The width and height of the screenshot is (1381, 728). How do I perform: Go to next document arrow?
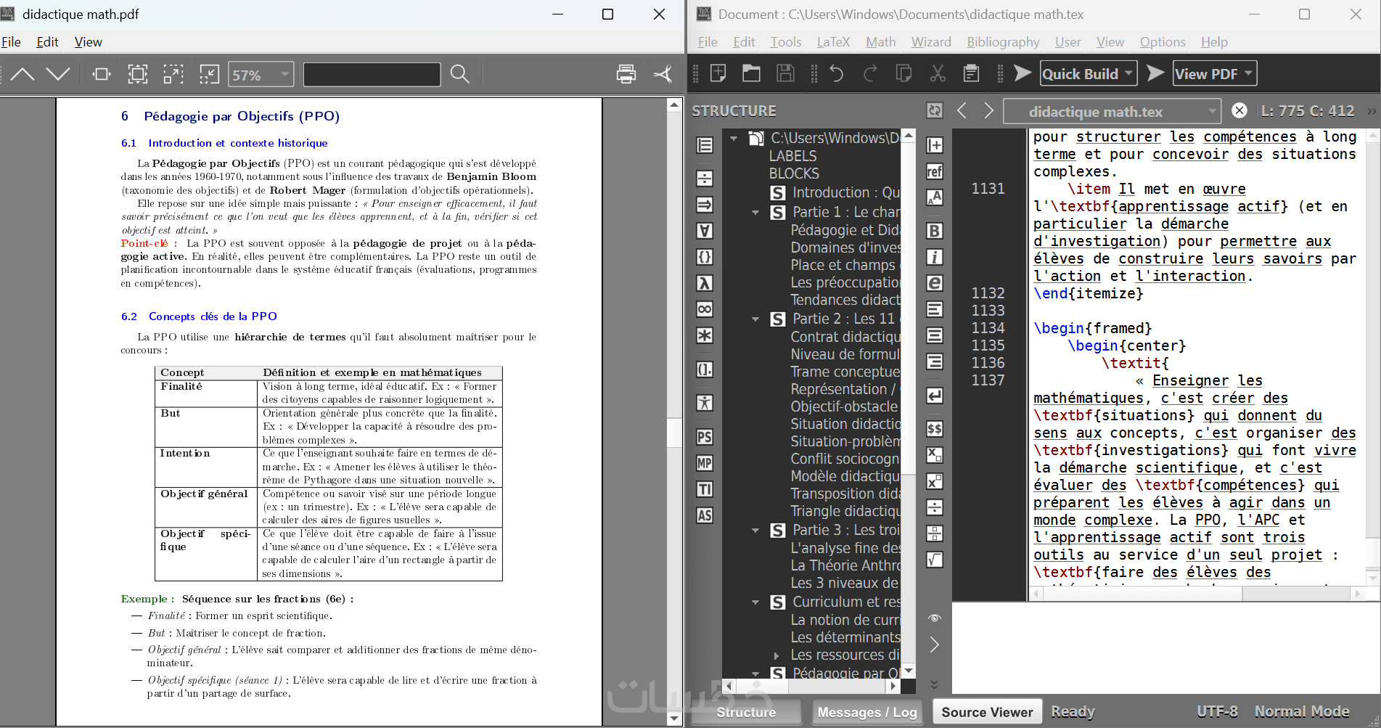click(x=988, y=110)
